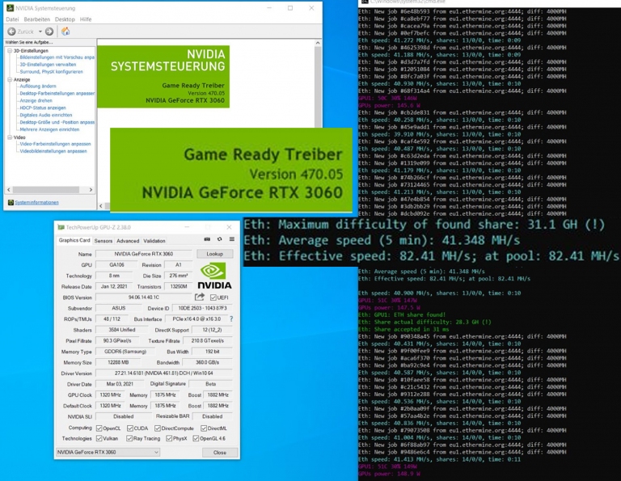Click the Memory Size value 12288 MB
Screen dimensions: 621x481
[118, 362]
